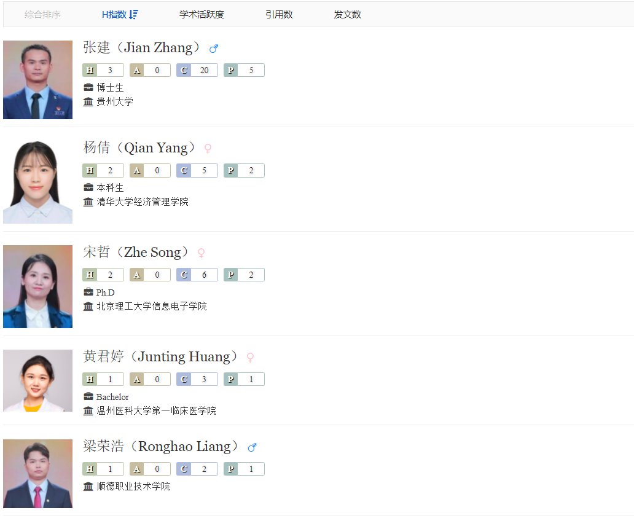
Task: Click the H index badge for Jian Zhang
Action: pyautogui.click(x=103, y=71)
